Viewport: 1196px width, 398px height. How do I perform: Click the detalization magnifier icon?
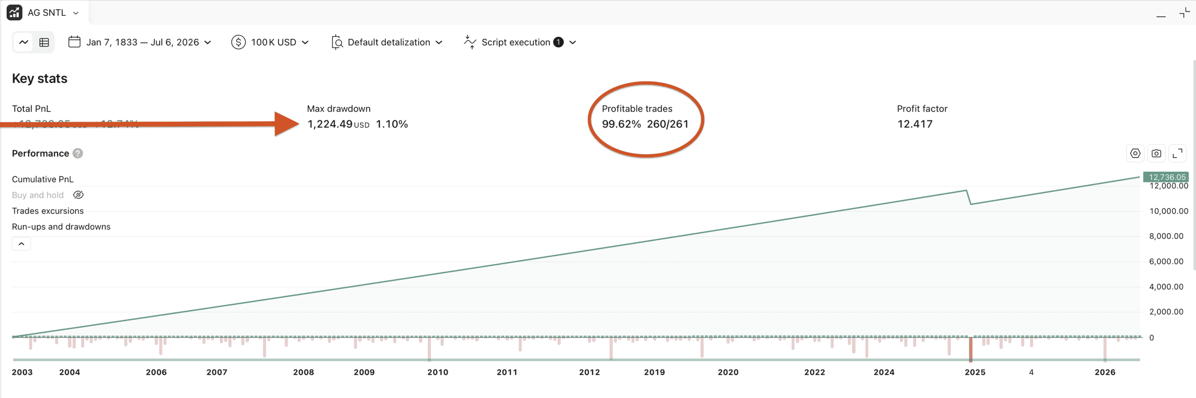point(337,42)
